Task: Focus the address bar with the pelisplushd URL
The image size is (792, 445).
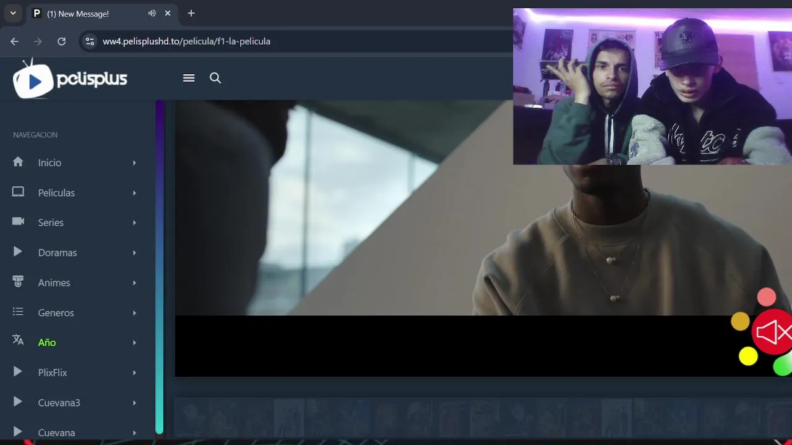Action: (186, 41)
